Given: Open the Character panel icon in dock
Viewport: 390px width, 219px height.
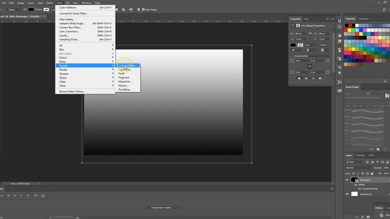Looking at the screenshot, I should [x=339, y=68].
